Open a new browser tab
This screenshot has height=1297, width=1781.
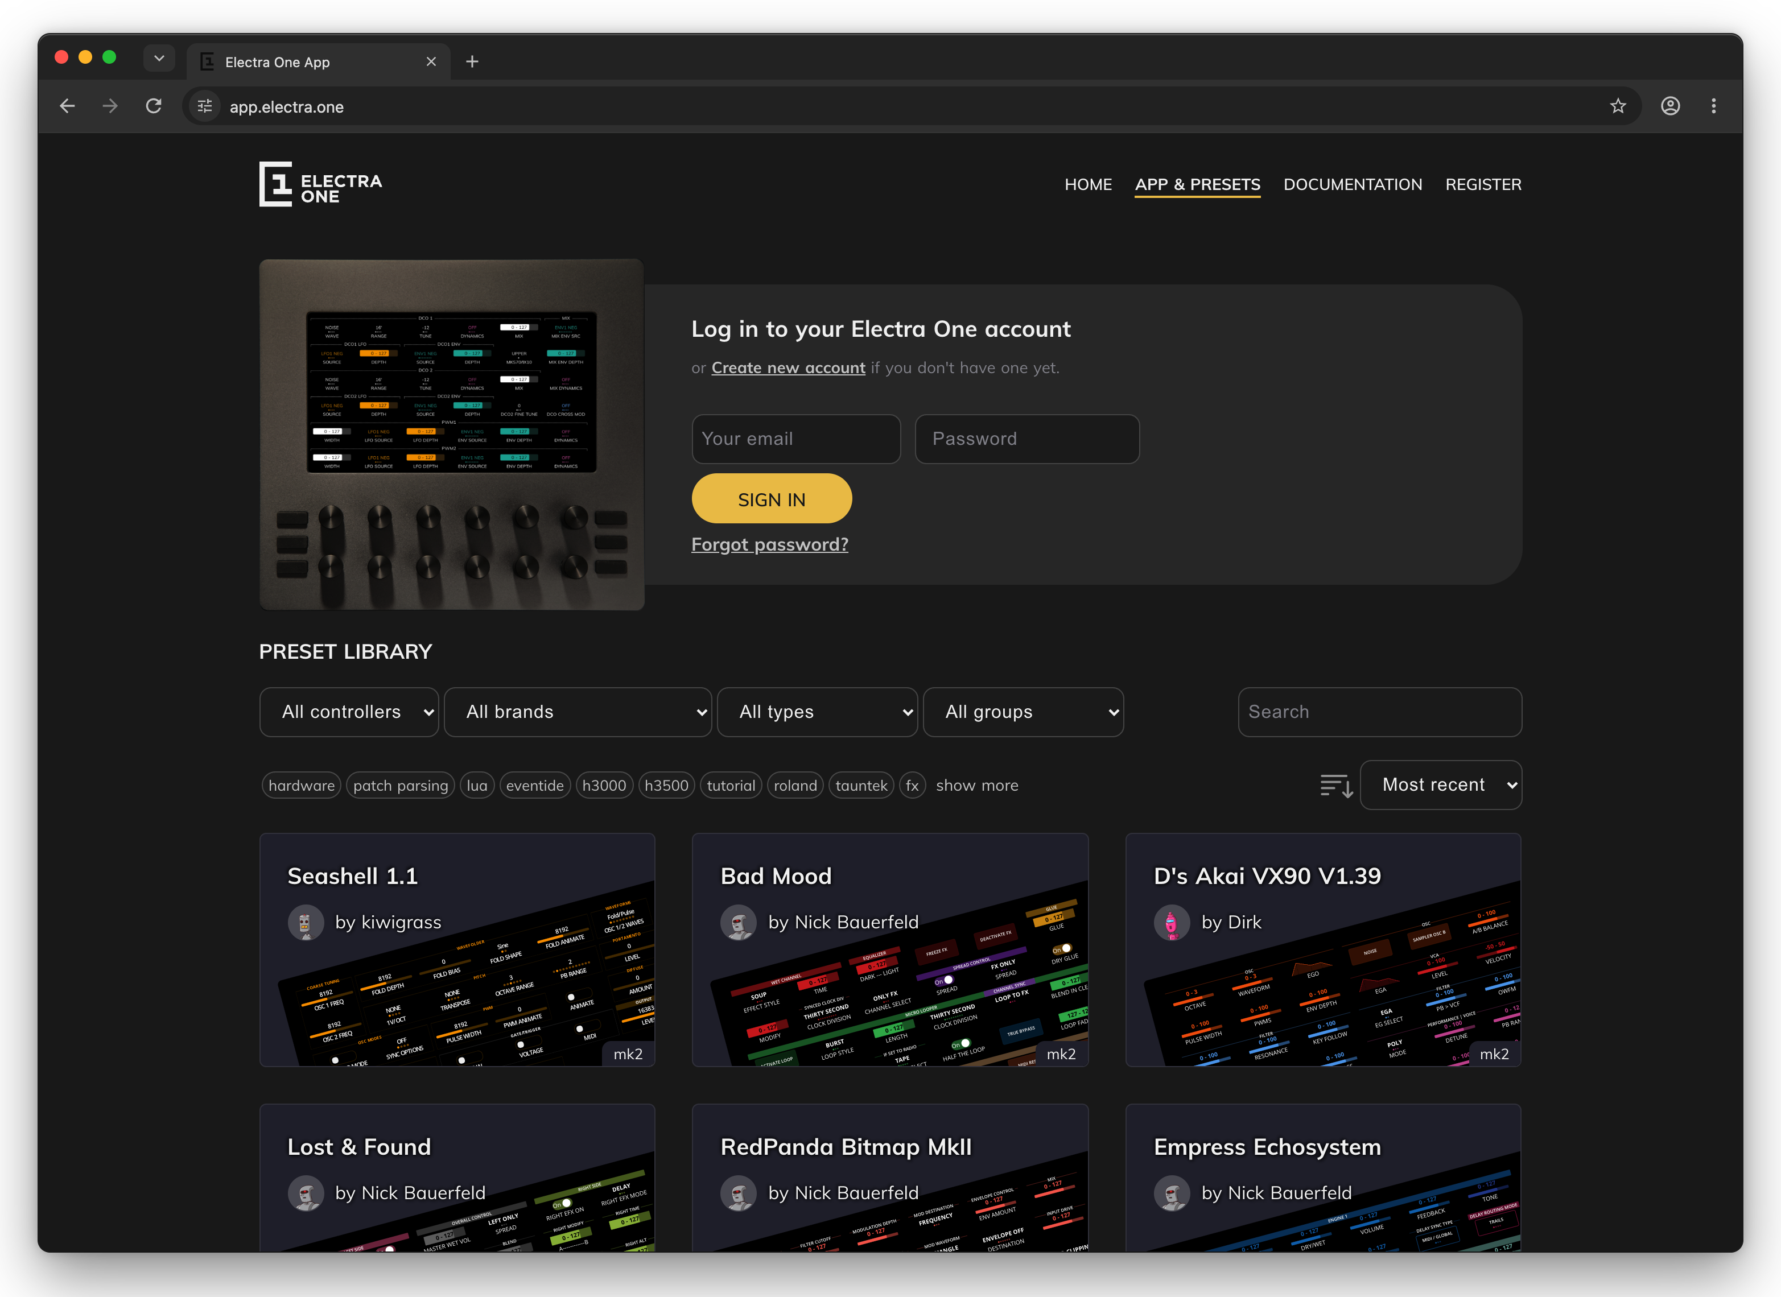pyautogui.click(x=472, y=61)
